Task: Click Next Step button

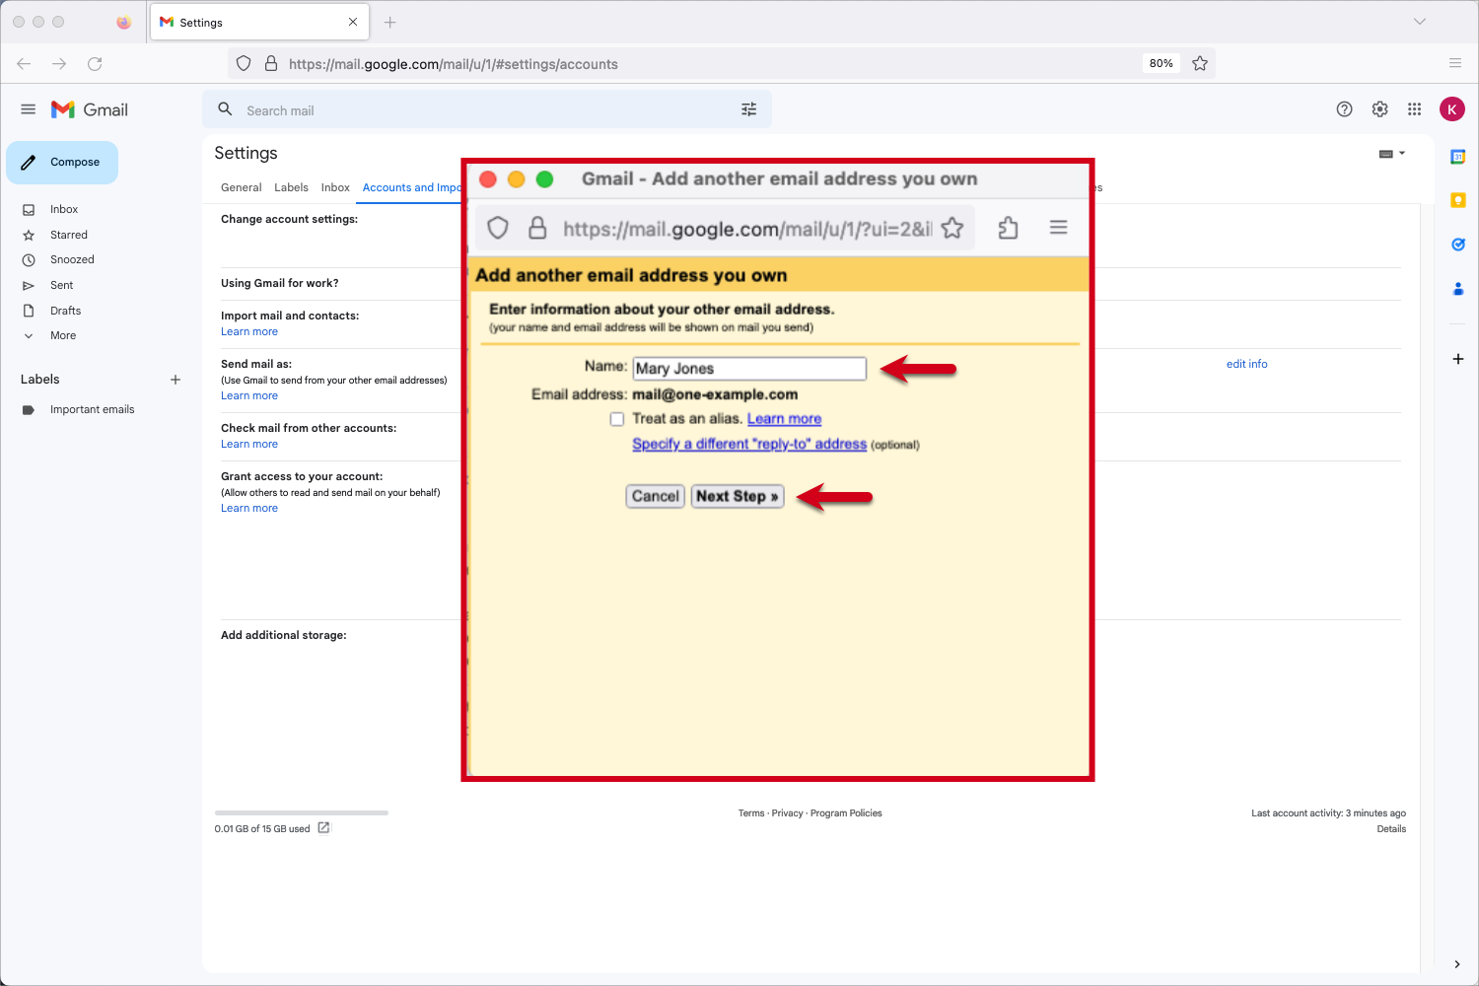Action: point(738,496)
